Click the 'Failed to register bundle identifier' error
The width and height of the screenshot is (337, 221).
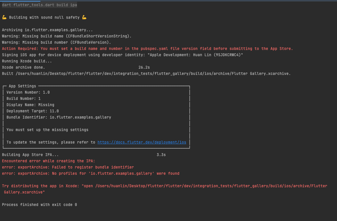68,167
